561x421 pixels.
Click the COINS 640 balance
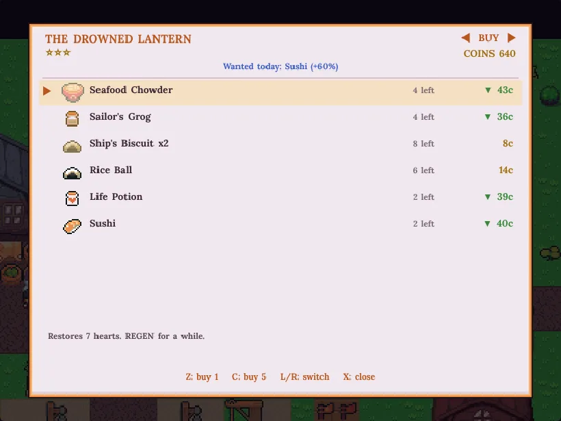coord(489,53)
